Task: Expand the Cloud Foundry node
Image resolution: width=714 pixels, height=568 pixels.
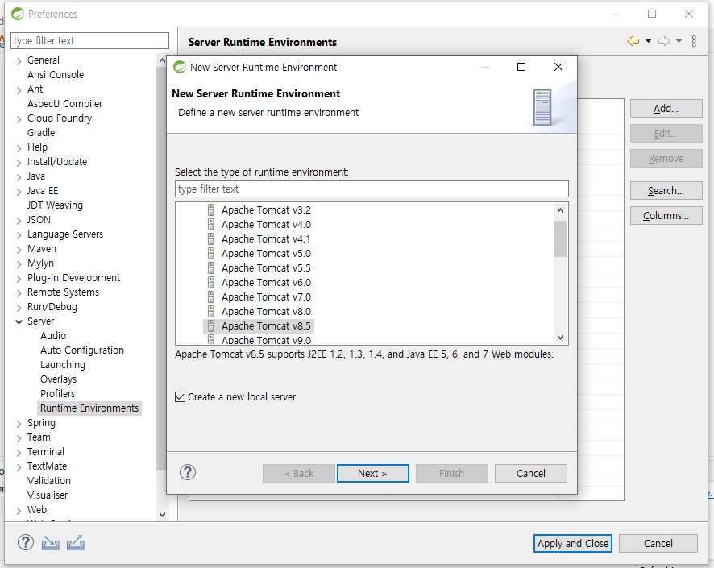Action: (19, 119)
